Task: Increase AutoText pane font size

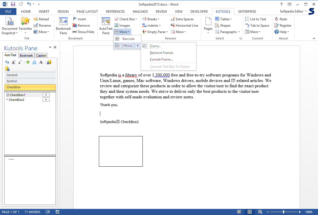Action: coord(14,62)
